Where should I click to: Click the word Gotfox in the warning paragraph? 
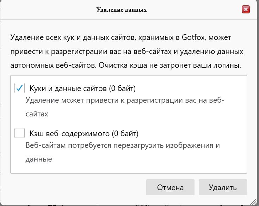pos(193,37)
